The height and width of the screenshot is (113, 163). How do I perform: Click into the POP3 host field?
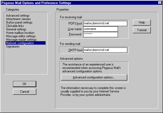click(105, 23)
